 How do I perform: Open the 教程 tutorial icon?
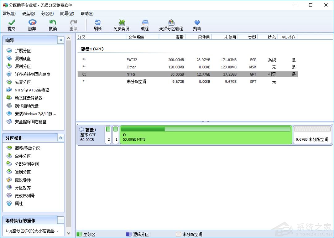pos(145,23)
